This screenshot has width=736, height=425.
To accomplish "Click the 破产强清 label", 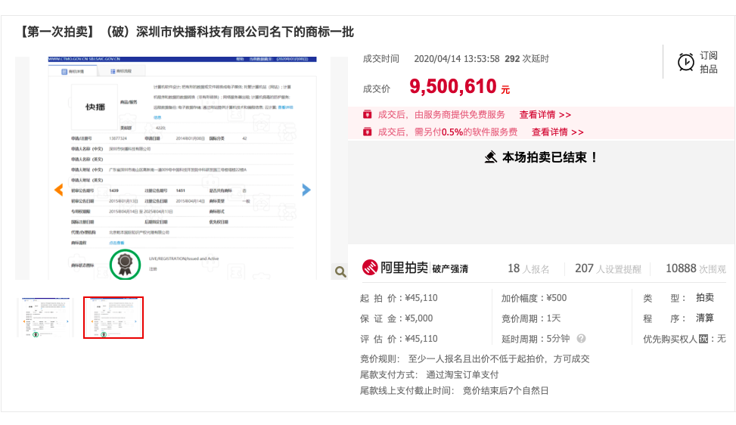I will [x=450, y=268].
